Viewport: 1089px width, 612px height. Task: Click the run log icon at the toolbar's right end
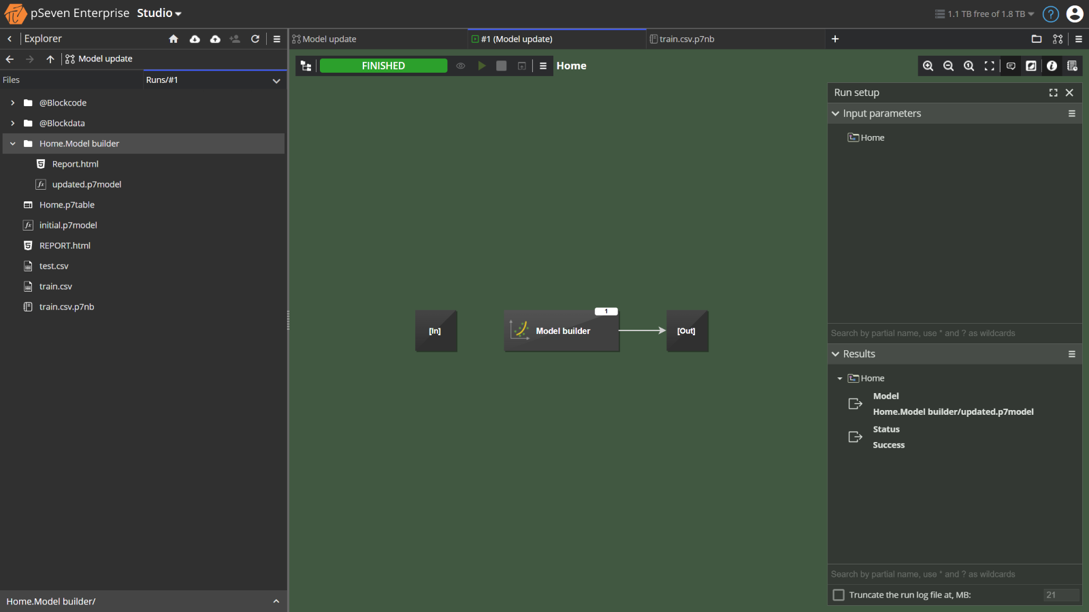[1072, 65]
